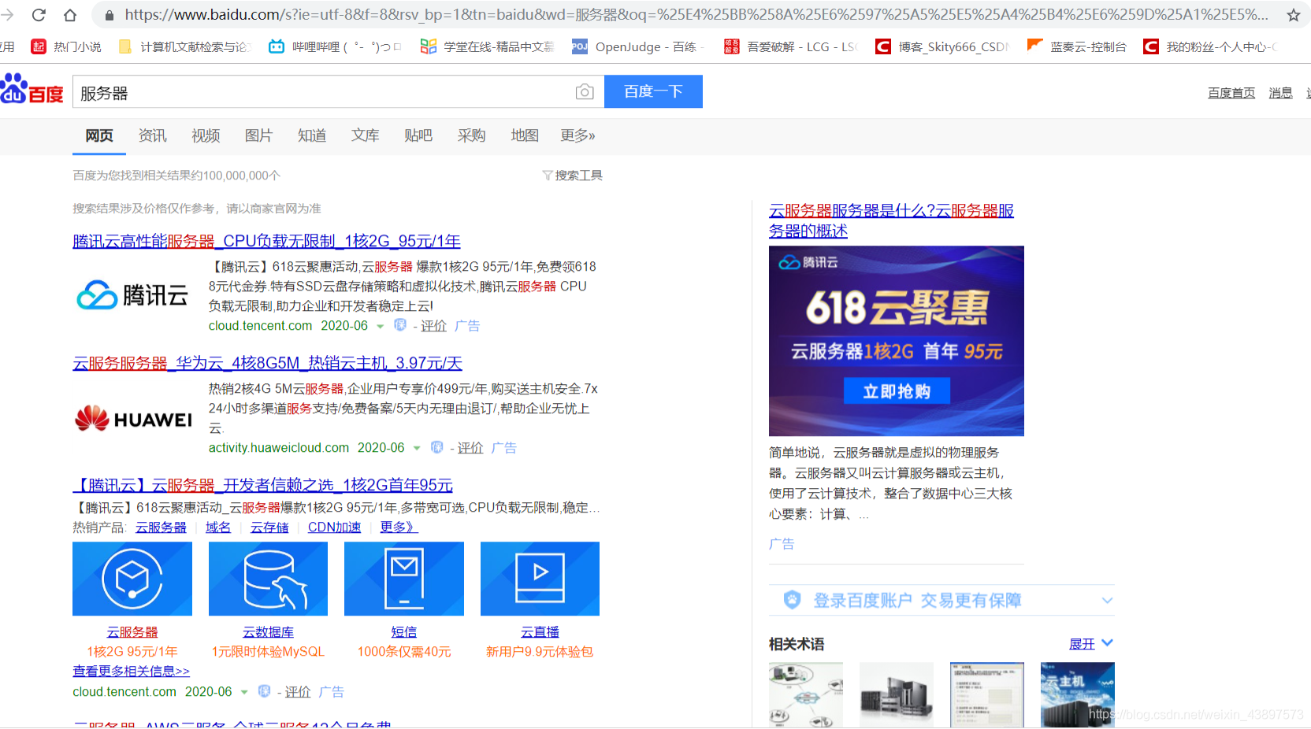
Task: Click the 百度首页 link
Action: pyautogui.click(x=1231, y=93)
